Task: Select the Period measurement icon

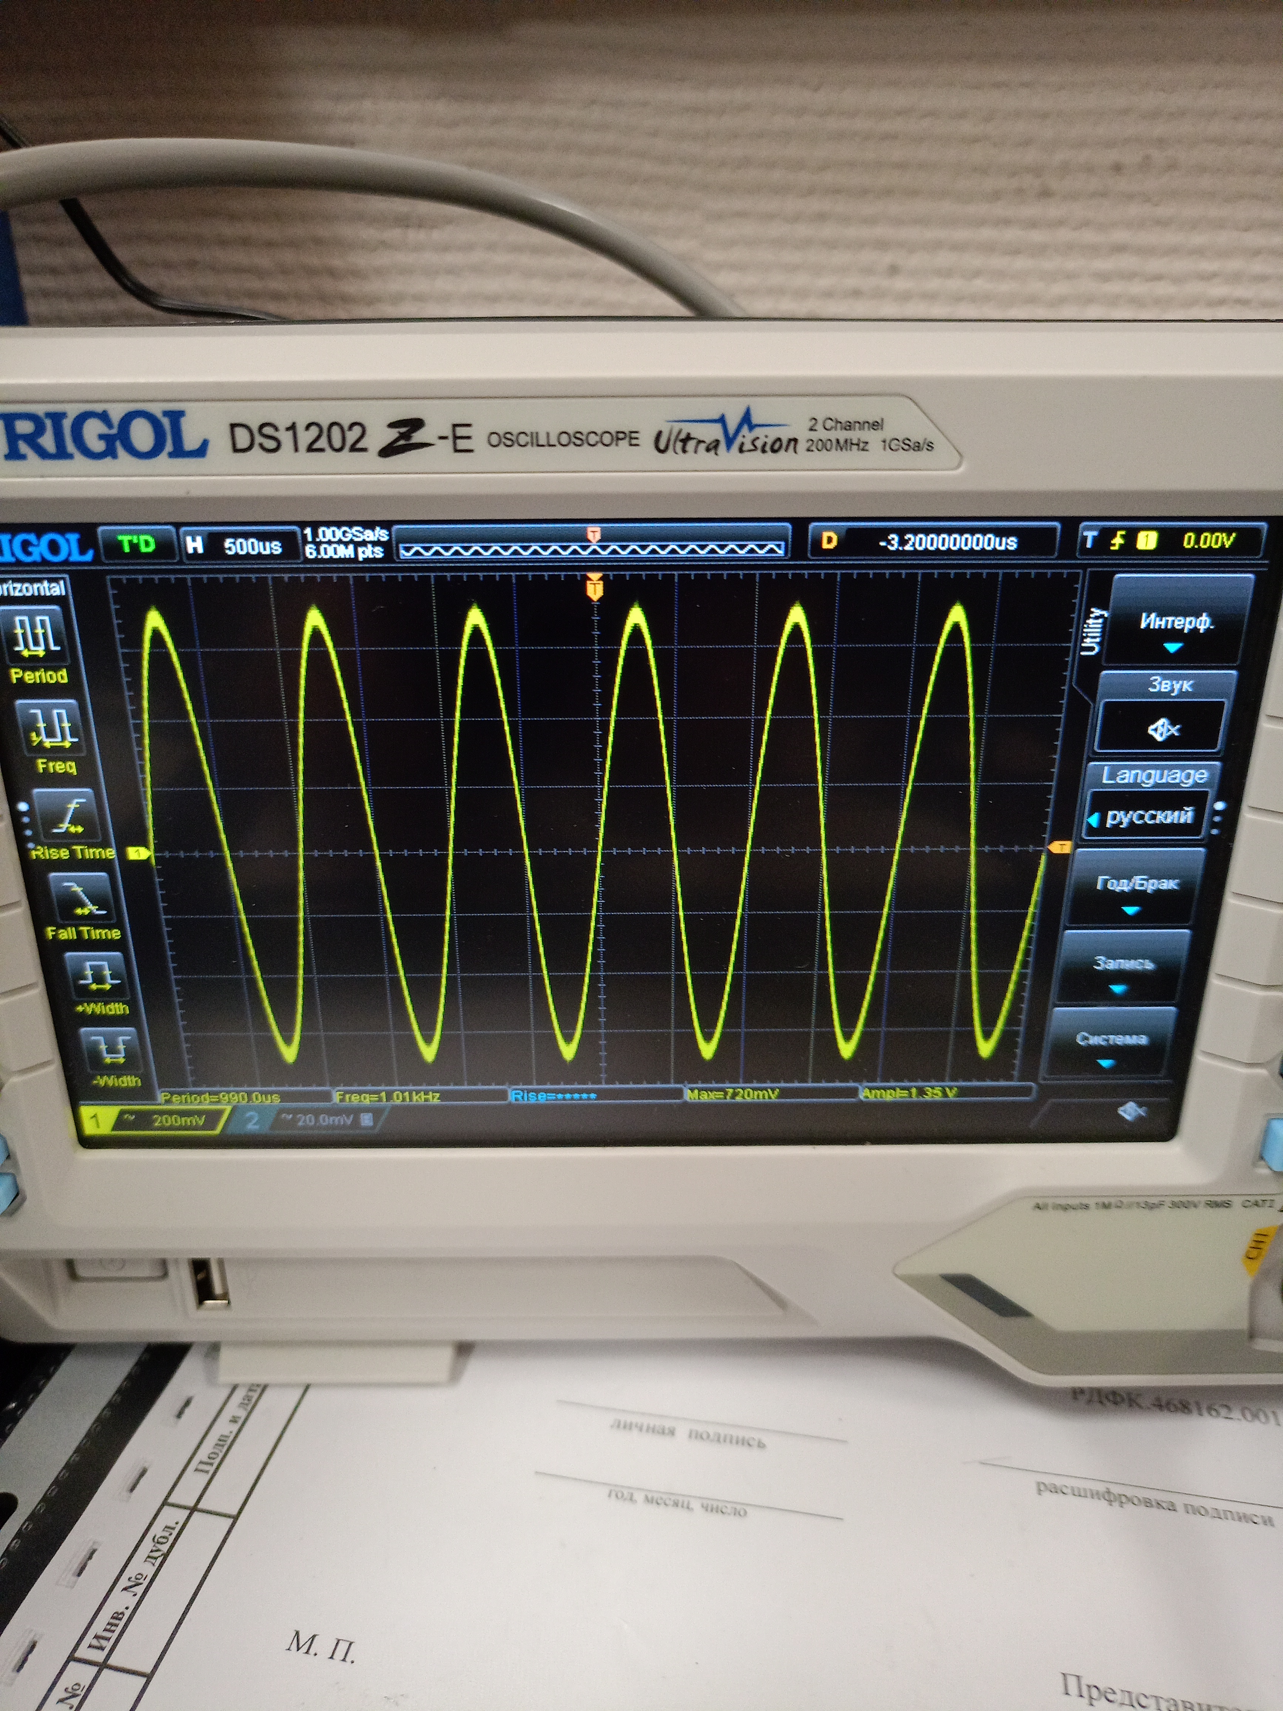Action: (x=36, y=636)
